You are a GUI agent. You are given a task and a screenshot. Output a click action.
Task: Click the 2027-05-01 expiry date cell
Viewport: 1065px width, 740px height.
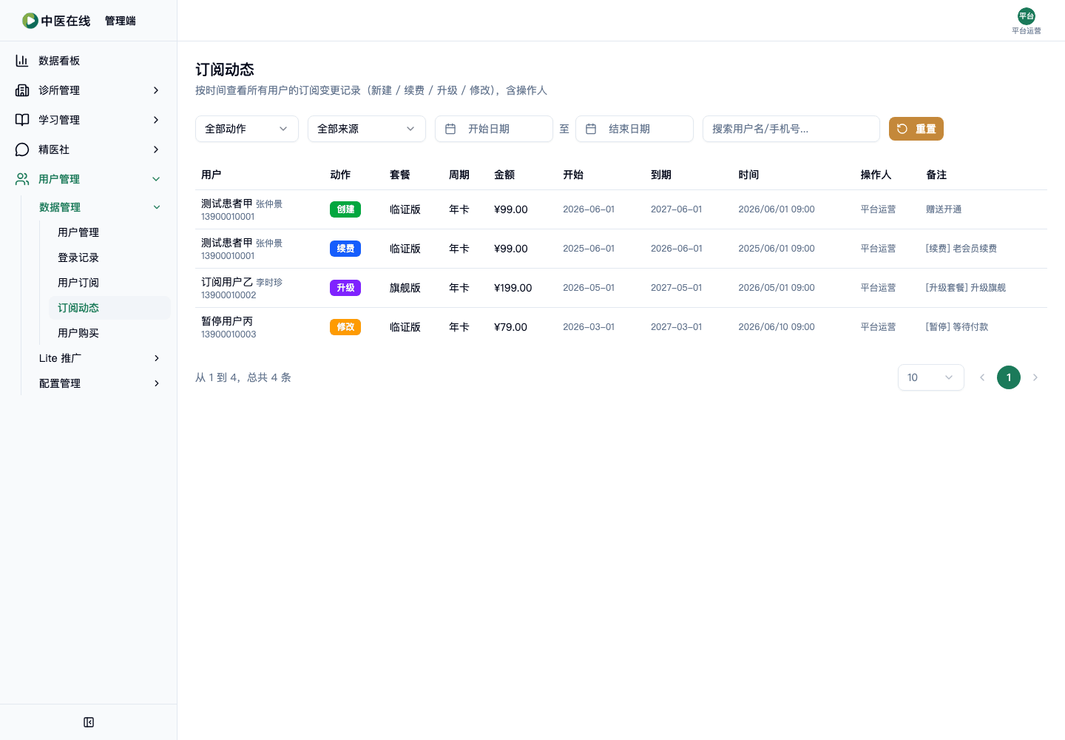(x=677, y=288)
